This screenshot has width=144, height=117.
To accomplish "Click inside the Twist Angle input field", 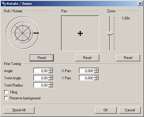I will click(x=41, y=78).
